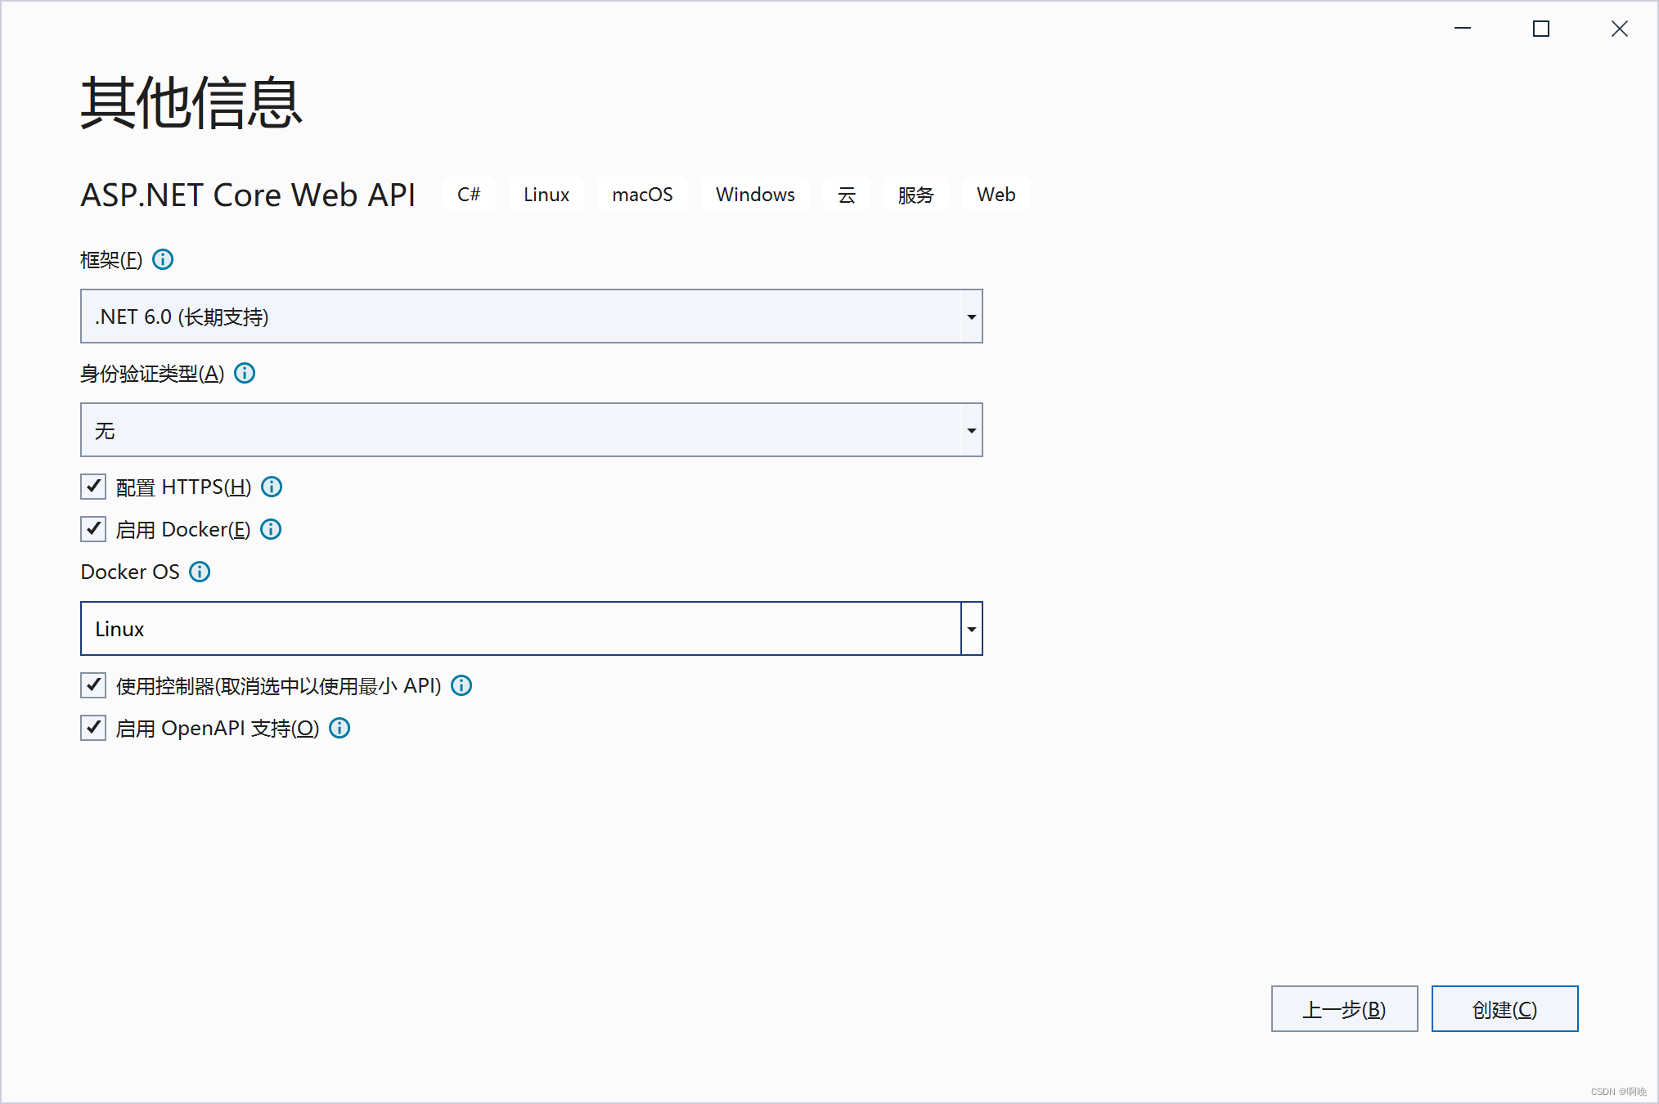Click the info icon next to 框架(F)

click(x=163, y=259)
